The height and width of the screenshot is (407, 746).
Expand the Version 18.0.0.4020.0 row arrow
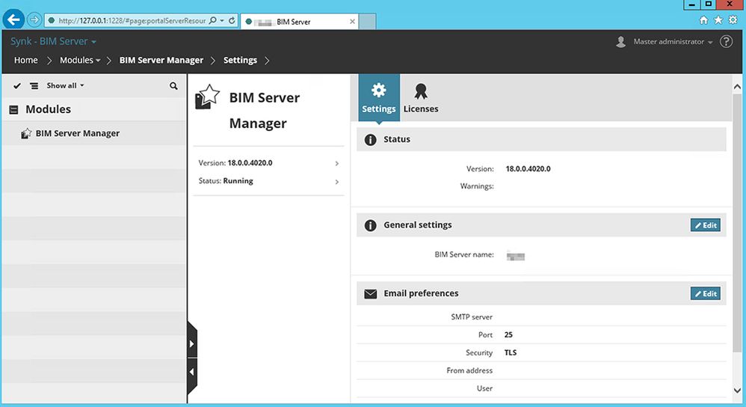[337, 164]
